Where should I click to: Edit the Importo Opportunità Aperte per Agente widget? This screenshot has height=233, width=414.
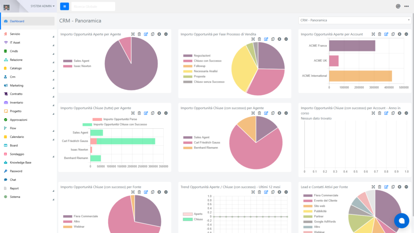click(x=146, y=34)
